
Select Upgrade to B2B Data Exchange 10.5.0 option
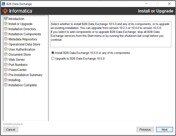point(53,59)
